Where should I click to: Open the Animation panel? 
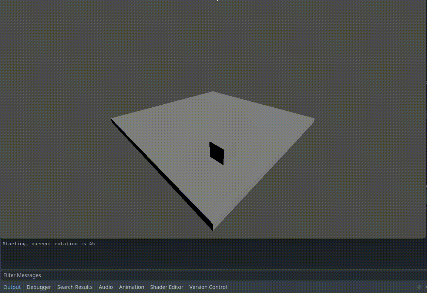[x=131, y=287]
